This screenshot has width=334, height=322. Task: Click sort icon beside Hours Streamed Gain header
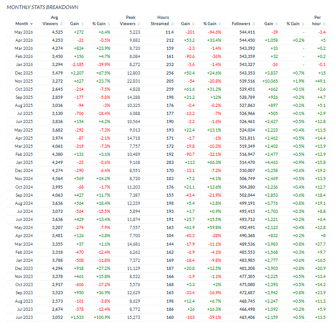(x=193, y=24)
